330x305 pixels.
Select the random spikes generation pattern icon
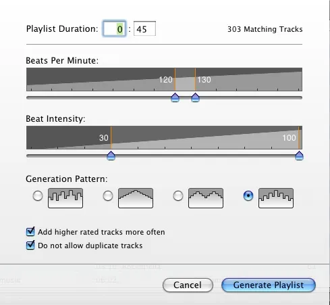(65, 198)
